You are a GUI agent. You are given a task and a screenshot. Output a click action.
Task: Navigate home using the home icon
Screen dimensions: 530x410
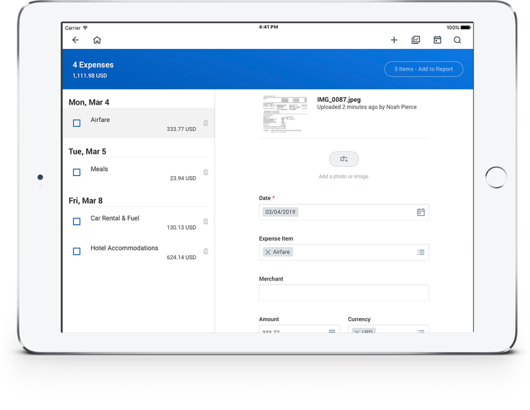pyautogui.click(x=97, y=40)
